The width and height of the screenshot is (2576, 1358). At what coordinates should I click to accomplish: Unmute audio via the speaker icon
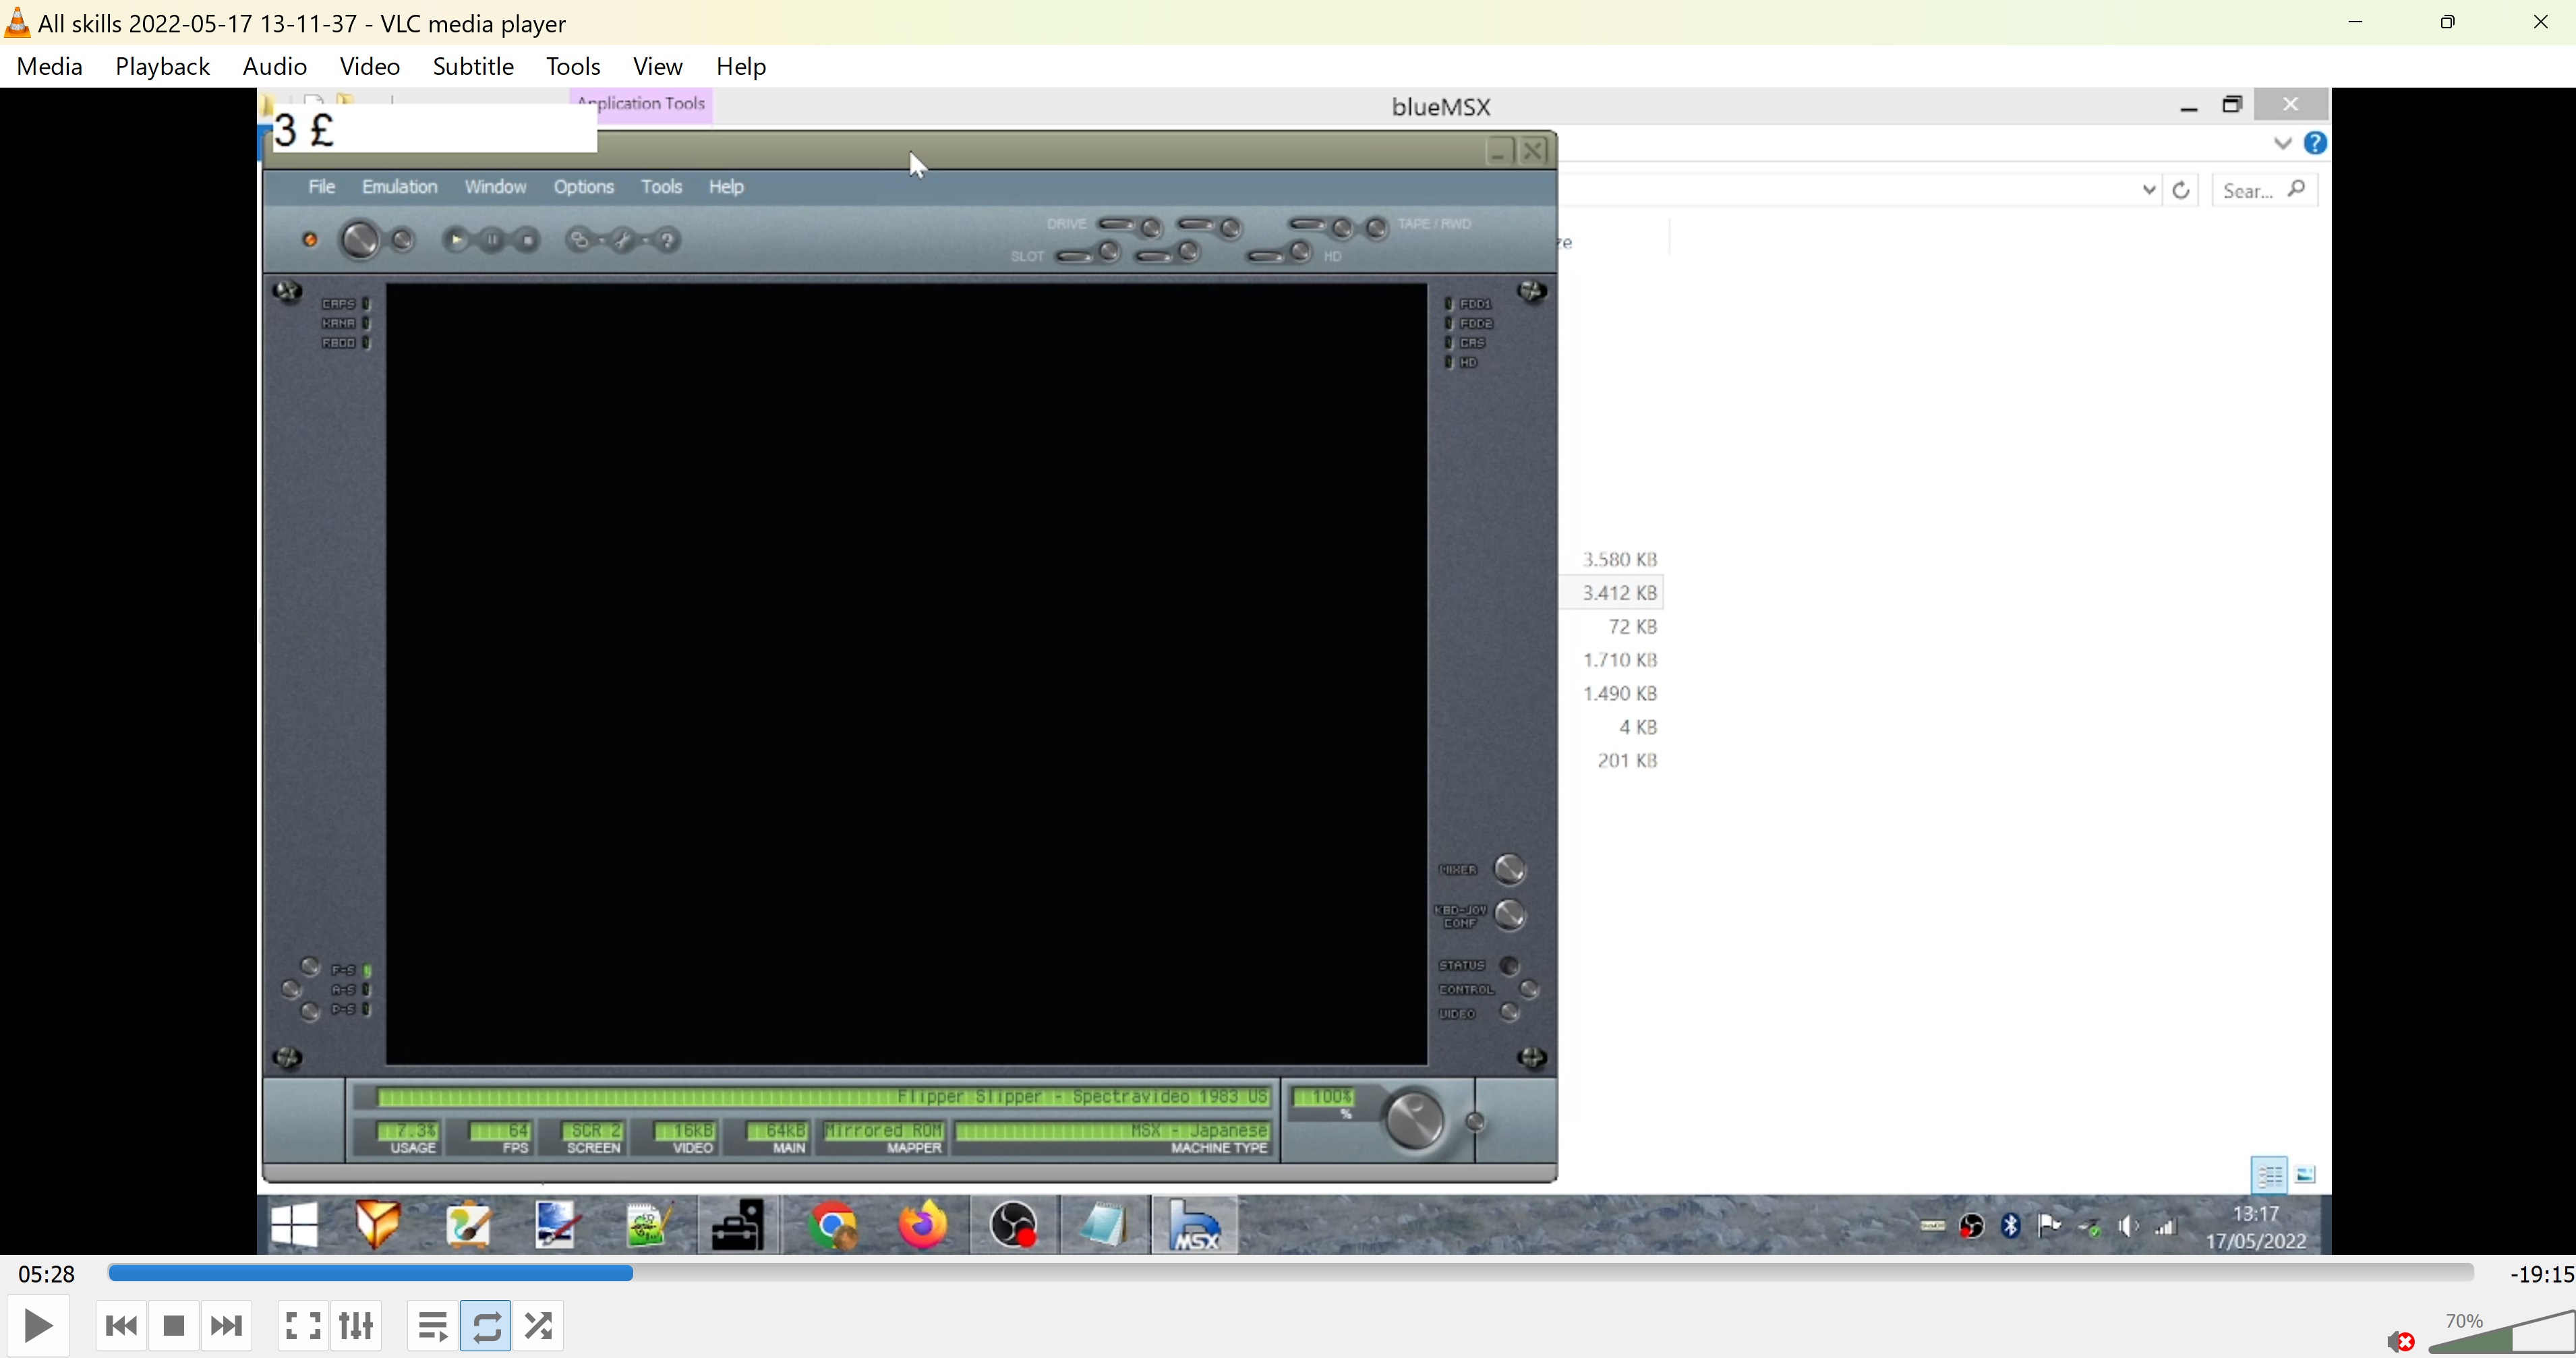(x=2399, y=1341)
